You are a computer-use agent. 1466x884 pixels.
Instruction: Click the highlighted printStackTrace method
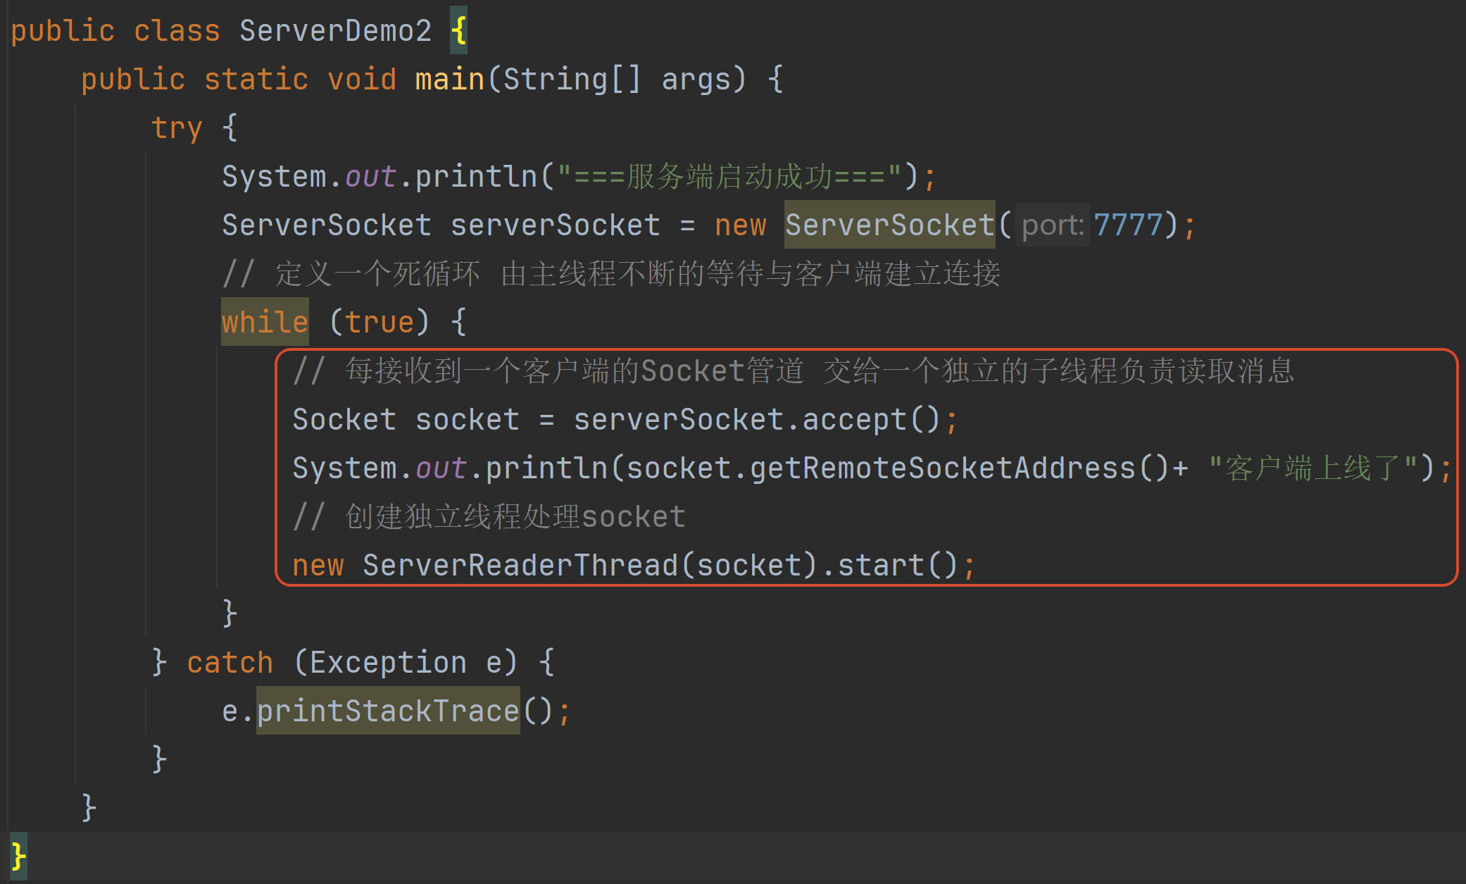(388, 711)
